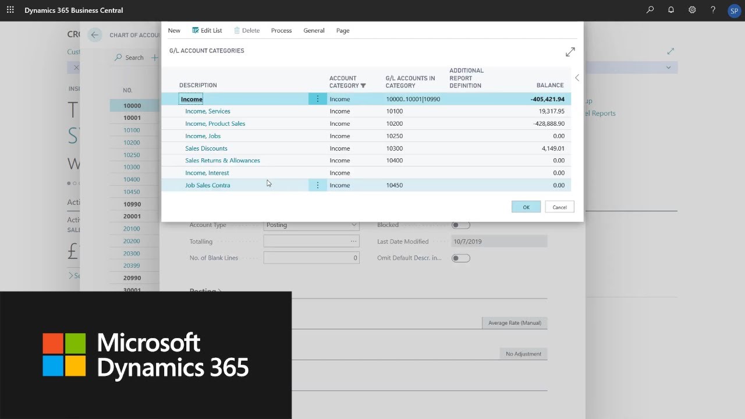The width and height of the screenshot is (745, 419).
Task: Go back using the circled back arrow
Action: tap(95, 35)
